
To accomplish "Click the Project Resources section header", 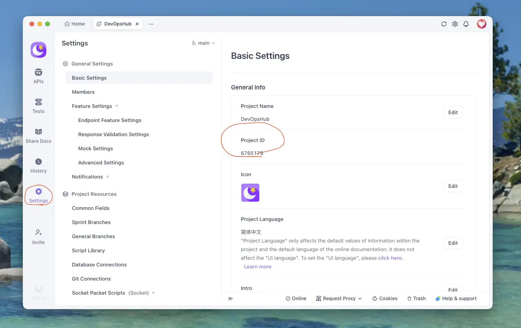I will [x=90, y=194].
